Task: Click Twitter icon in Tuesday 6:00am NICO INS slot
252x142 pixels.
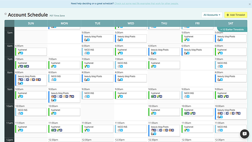Action: tap(88, 53)
